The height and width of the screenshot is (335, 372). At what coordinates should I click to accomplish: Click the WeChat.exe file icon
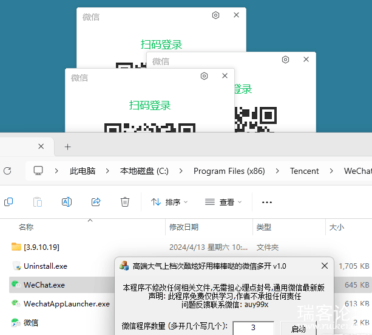tap(16, 285)
